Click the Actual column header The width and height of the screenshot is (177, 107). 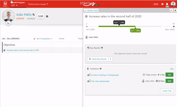[62, 39]
